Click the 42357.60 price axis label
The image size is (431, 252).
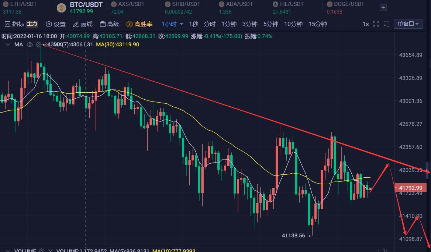411,147
